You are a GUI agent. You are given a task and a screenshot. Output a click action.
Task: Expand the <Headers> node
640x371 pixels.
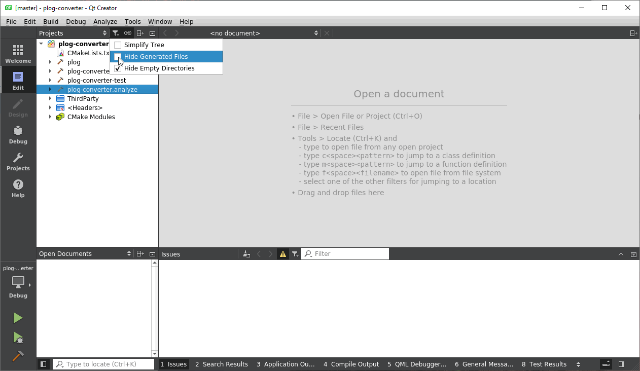(50, 108)
